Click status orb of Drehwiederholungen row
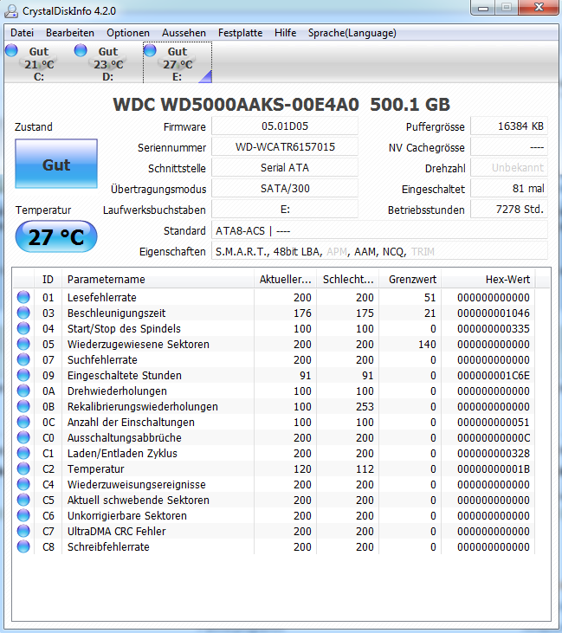This screenshot has height=633, width=562. tap(23, 391)
